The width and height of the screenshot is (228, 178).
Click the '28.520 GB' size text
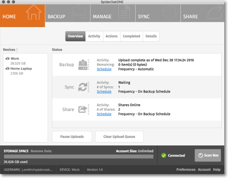click(18, 63)
